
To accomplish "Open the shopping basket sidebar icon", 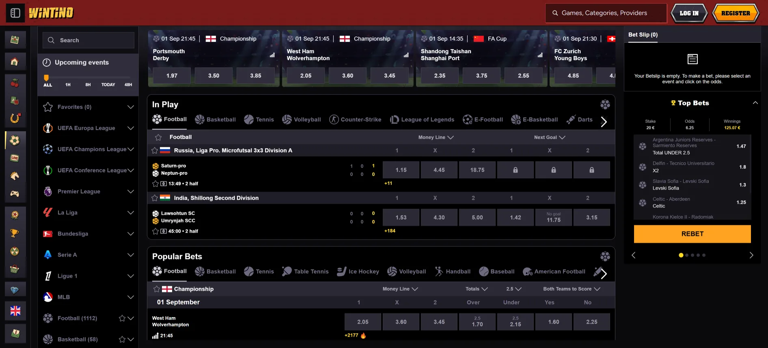I will click(15, 269).
